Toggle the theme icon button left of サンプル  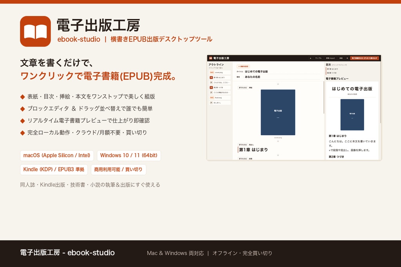coord(311,58)
